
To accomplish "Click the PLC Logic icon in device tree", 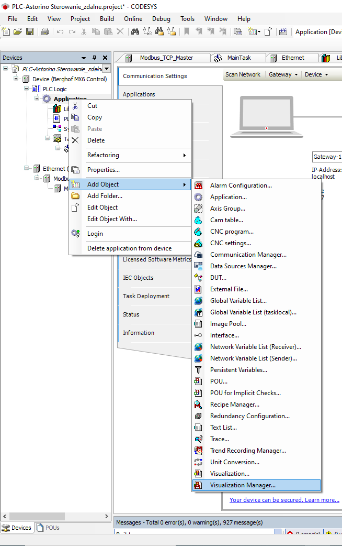I will [36, 89].
